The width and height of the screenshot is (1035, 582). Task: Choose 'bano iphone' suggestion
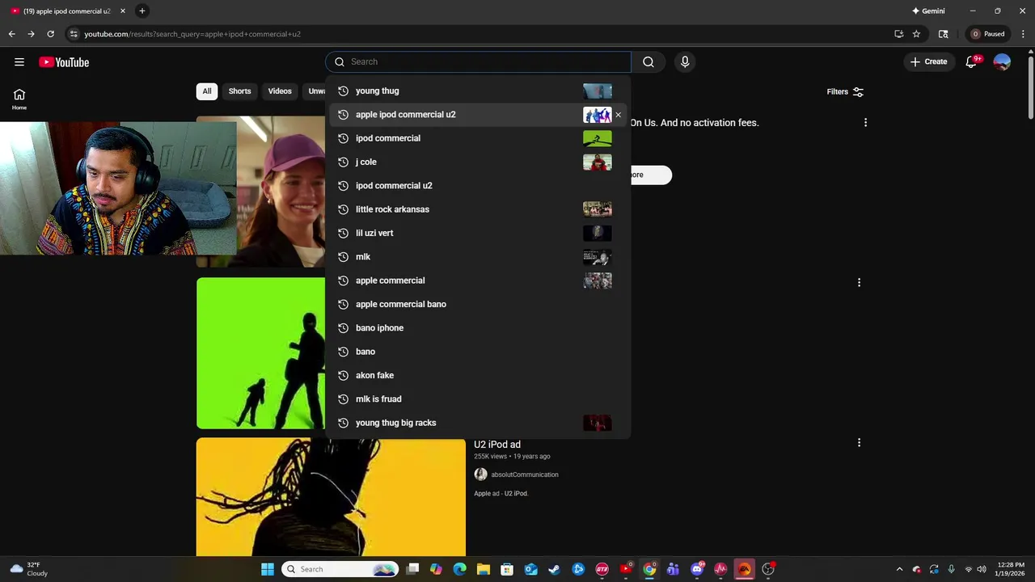click(x=479, y=328)
